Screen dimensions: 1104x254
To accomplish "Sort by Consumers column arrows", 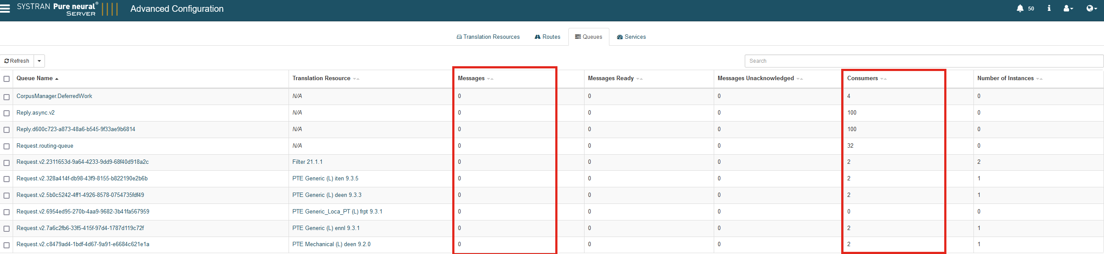I will click(x=884, y=79).
